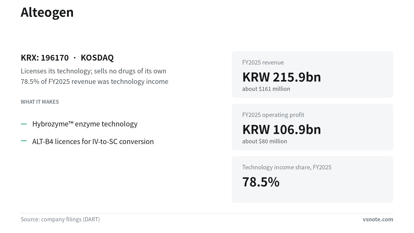Select ALT-B4 licences for IV-to-SC conversion item
The width and height of the screenshot is (414, 233).
(x=93, y=142)
